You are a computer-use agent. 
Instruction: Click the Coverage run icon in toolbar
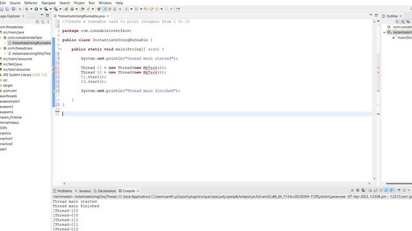[x=46, y=9]
